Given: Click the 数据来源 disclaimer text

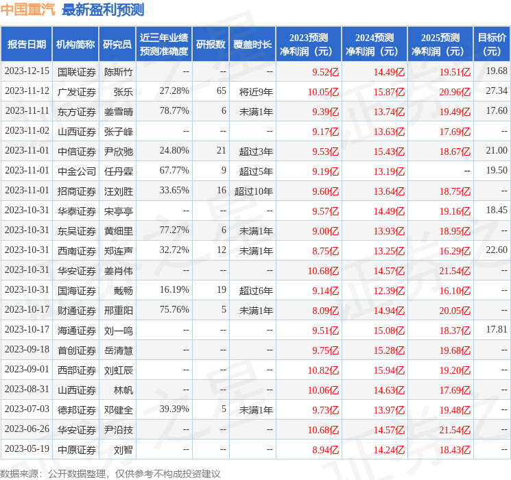Looking at the screenshot, I should [x=110, y=474].
